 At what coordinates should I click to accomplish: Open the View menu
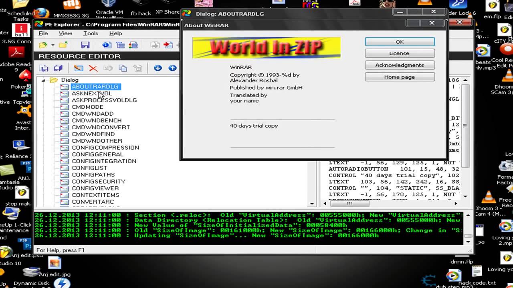click(x=65, y=34)
